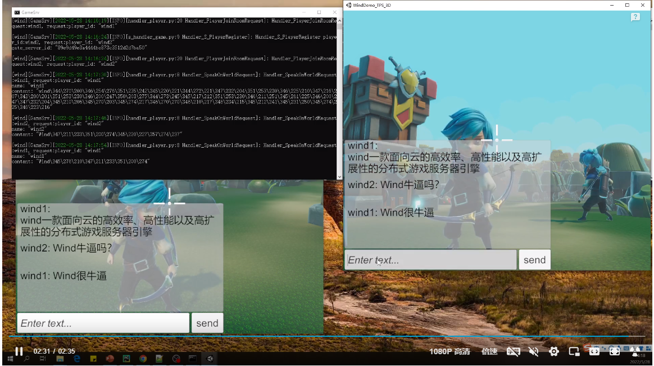
Task: Focus the Enter text field in lower-left game view
Action: pyautogui.click(x=103, y=323)
